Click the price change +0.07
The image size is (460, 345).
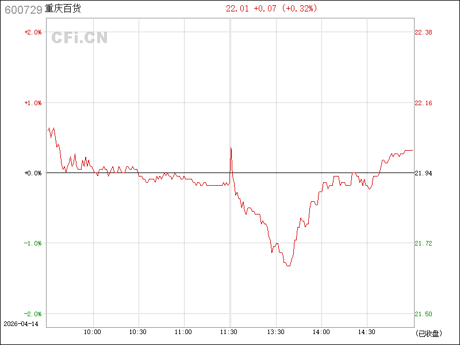pos(265,9)
